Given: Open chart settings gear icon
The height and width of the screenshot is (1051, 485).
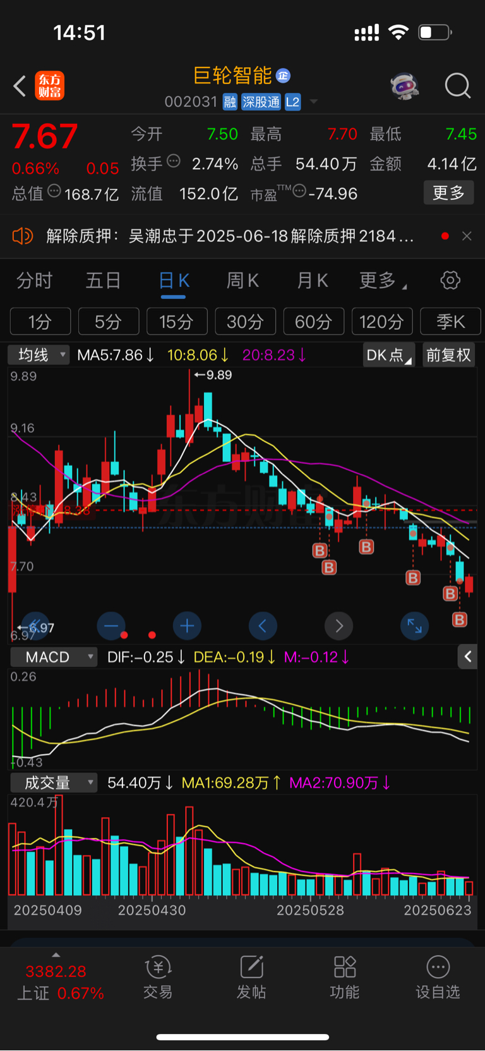Looking at the screenshot, I should point(450,280).
